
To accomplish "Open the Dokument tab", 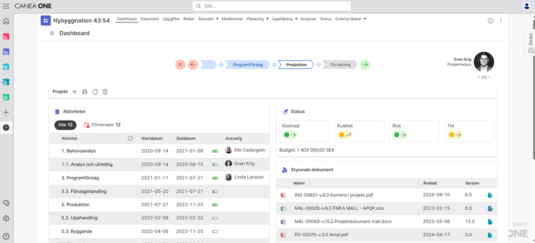I will click(x=150, y=19).
